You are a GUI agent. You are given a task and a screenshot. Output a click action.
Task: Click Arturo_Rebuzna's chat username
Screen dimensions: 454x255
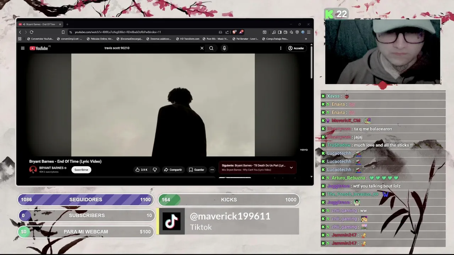tap(348, 178)
